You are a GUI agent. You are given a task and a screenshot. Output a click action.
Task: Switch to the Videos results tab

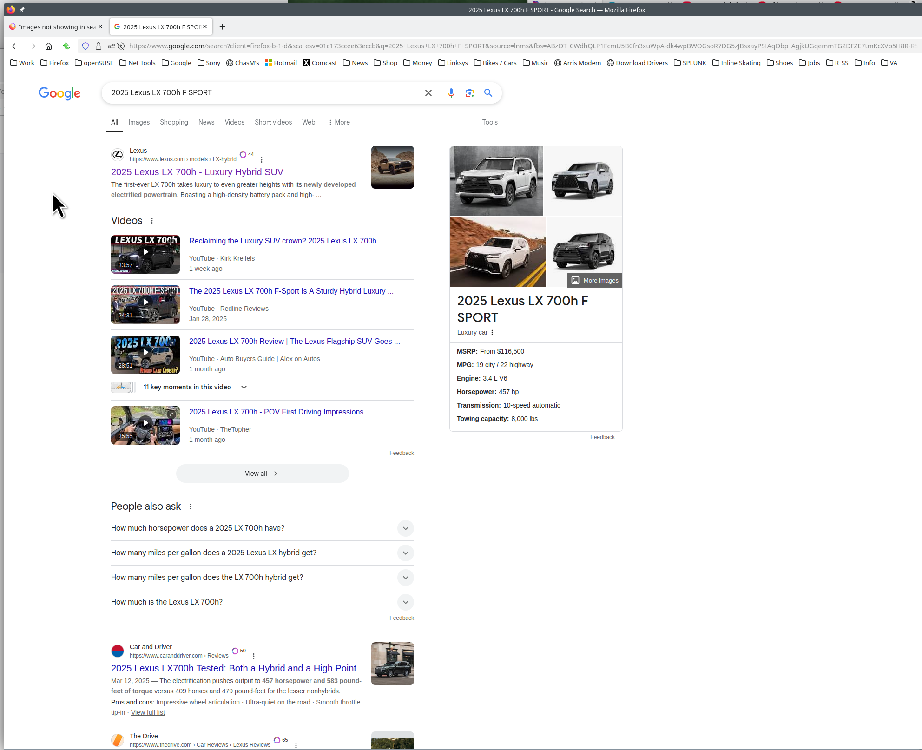(x=235, y=122)
